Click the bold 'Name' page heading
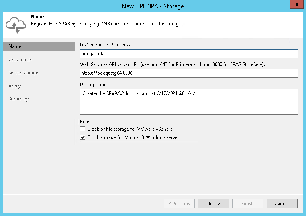The image size is (306, 216). [37, 17]
